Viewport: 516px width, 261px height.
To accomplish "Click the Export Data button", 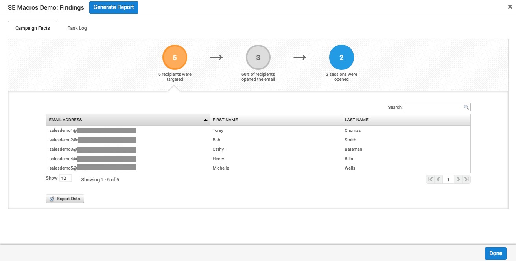I will [65, 199].
